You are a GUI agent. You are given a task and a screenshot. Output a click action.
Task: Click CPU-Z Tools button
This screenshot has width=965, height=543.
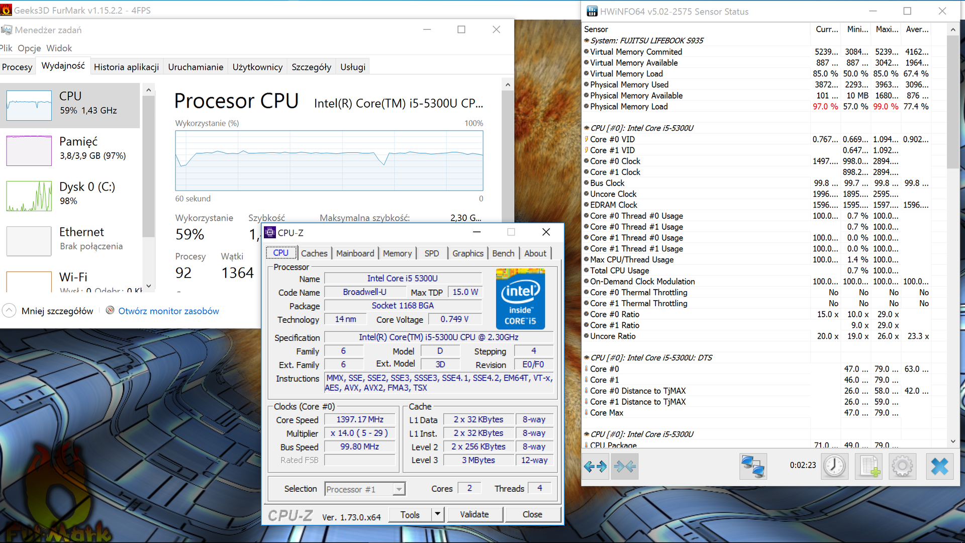410,514
